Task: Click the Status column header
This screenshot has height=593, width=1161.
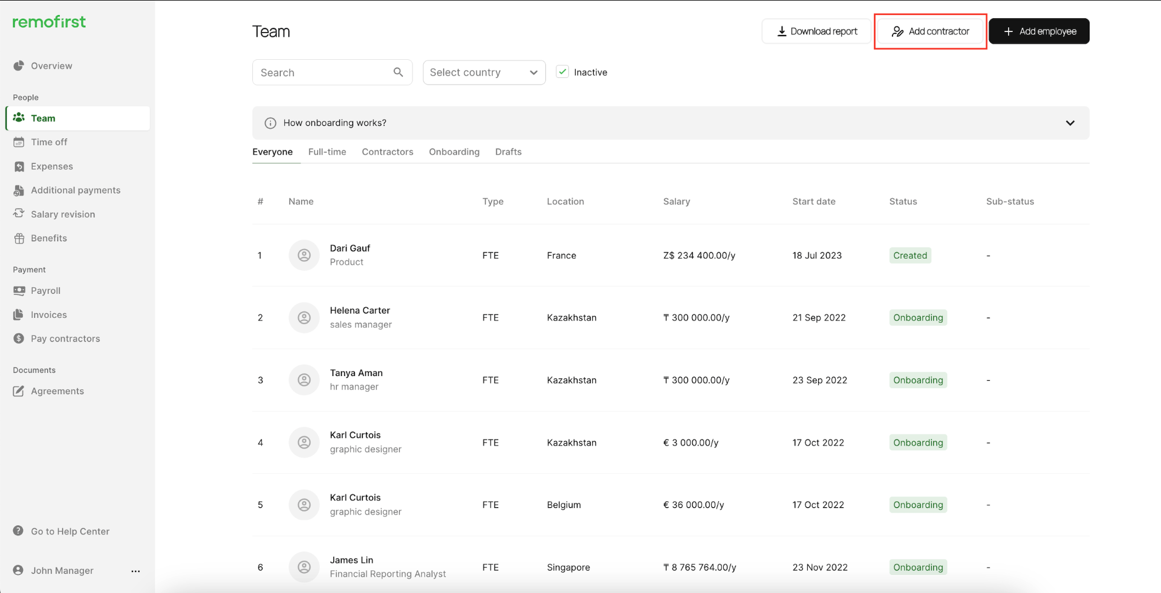Action: tap(903, 201)
